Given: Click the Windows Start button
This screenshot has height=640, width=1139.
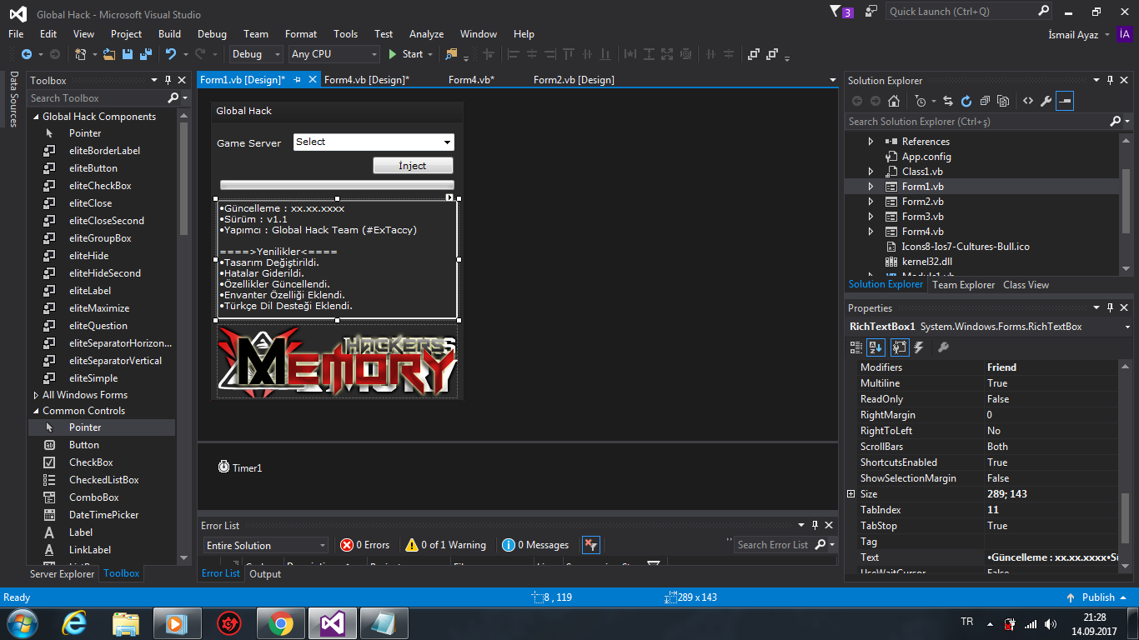Looking at the screenshot, I should pos(21,622).
